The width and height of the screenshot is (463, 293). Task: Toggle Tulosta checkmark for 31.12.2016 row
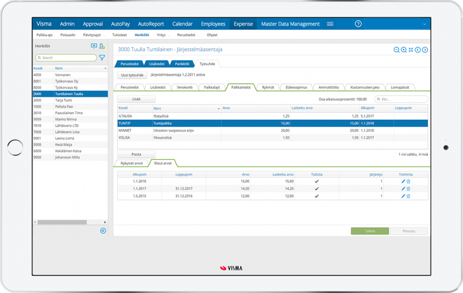click(317, 196)
